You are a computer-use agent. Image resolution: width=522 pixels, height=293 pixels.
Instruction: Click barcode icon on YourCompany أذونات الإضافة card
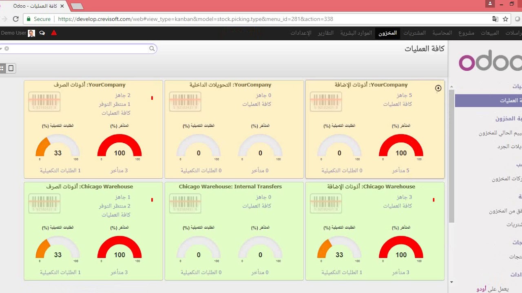tap(326, 102)
